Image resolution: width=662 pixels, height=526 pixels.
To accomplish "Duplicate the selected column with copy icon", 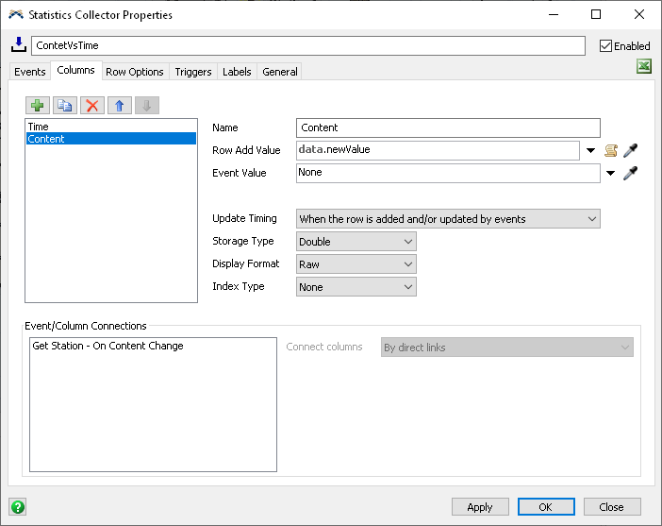I will [x=64, y=106].
